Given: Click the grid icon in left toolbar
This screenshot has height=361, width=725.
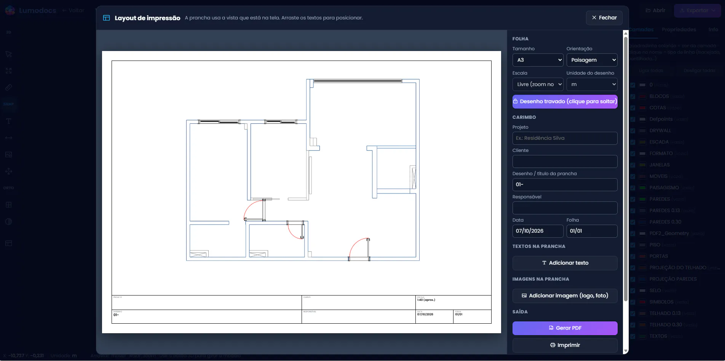Looking at the screenshot, I should click(9, 205).
